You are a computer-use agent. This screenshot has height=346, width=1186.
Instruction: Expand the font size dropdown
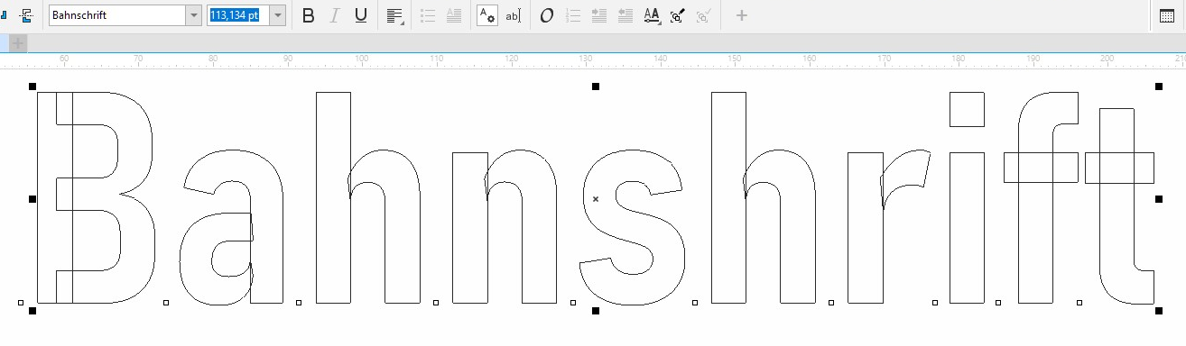[278, 15]
